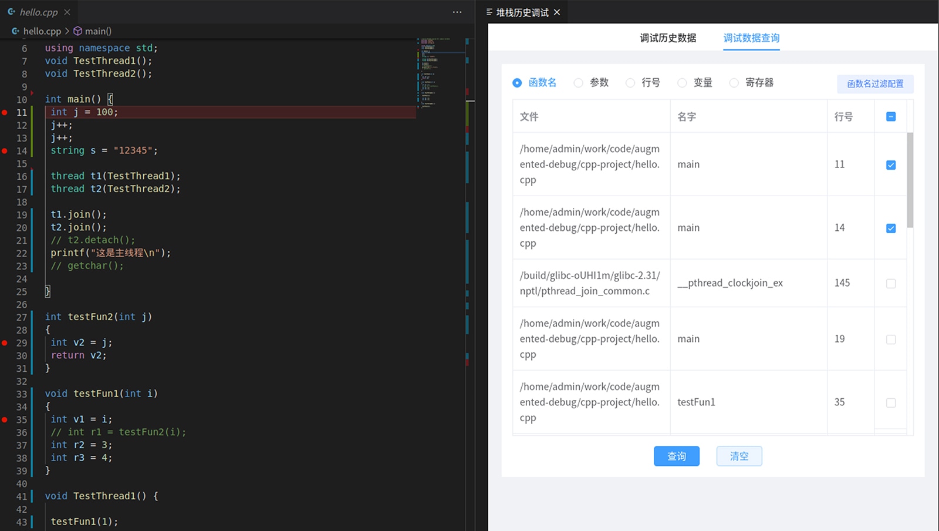
Task: Uncheck the checkbox for main line 14 row
Action: pyautogui.click(x=891, y=228)
